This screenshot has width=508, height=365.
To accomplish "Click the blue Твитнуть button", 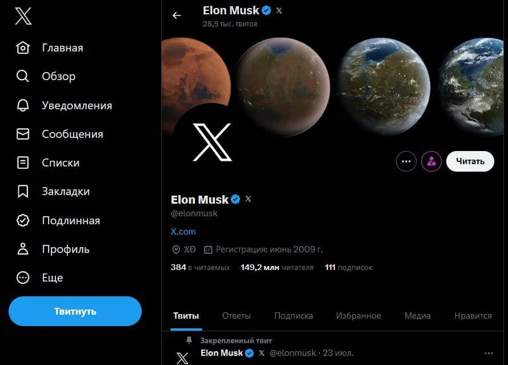I will pyautogui.click(x=75, y=311).
